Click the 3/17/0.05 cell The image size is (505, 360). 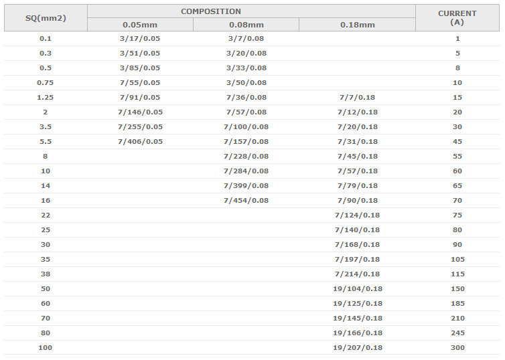[140, 39]
